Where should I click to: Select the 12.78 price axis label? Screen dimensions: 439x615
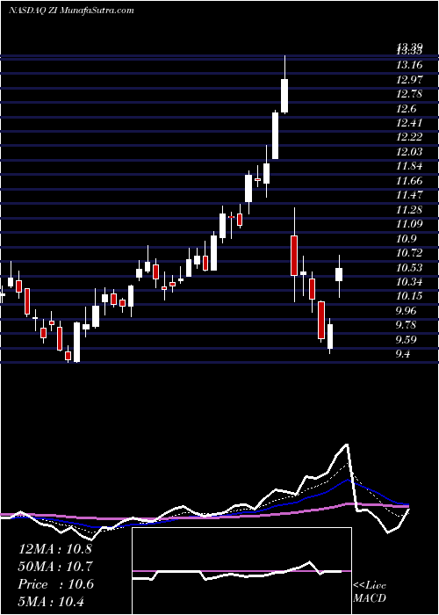tap(409, 94)
